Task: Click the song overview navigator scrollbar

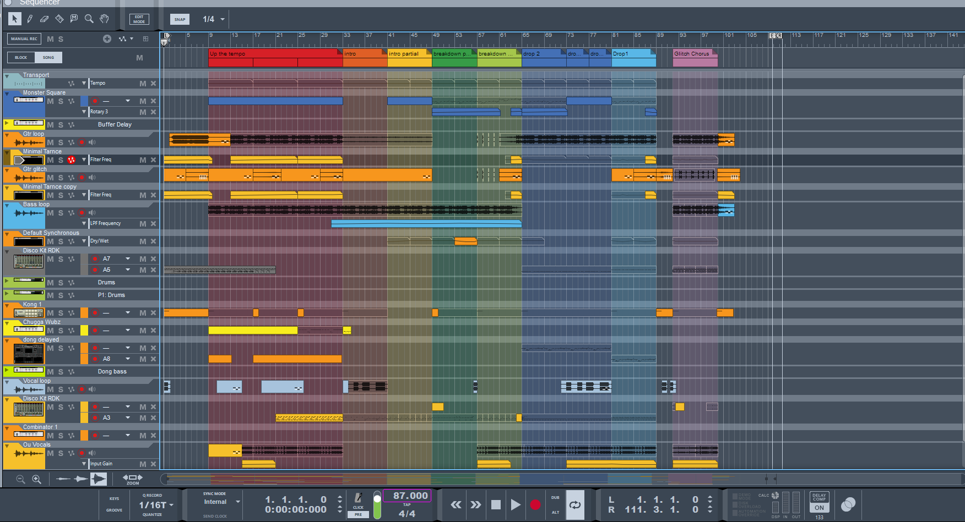Action: tap(562, 479)
